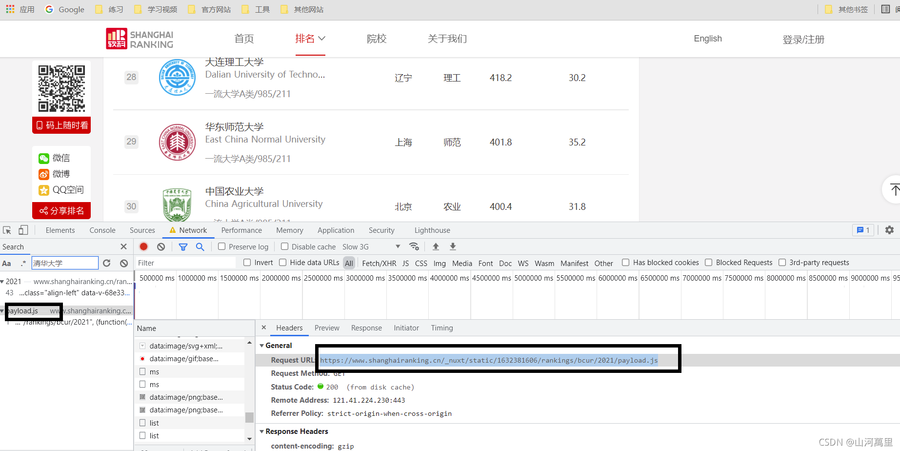Close the request details pane X
The width and height of the screenshot is (900, 451).
[264, 328]
